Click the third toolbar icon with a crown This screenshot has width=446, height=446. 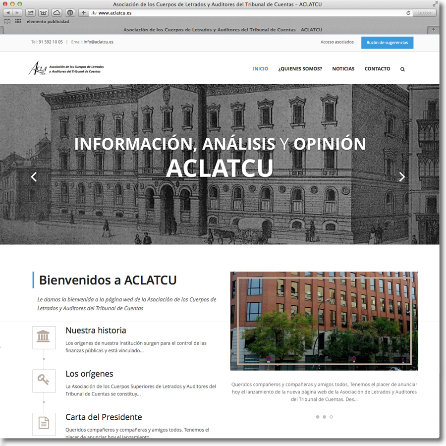click(44, 13)
